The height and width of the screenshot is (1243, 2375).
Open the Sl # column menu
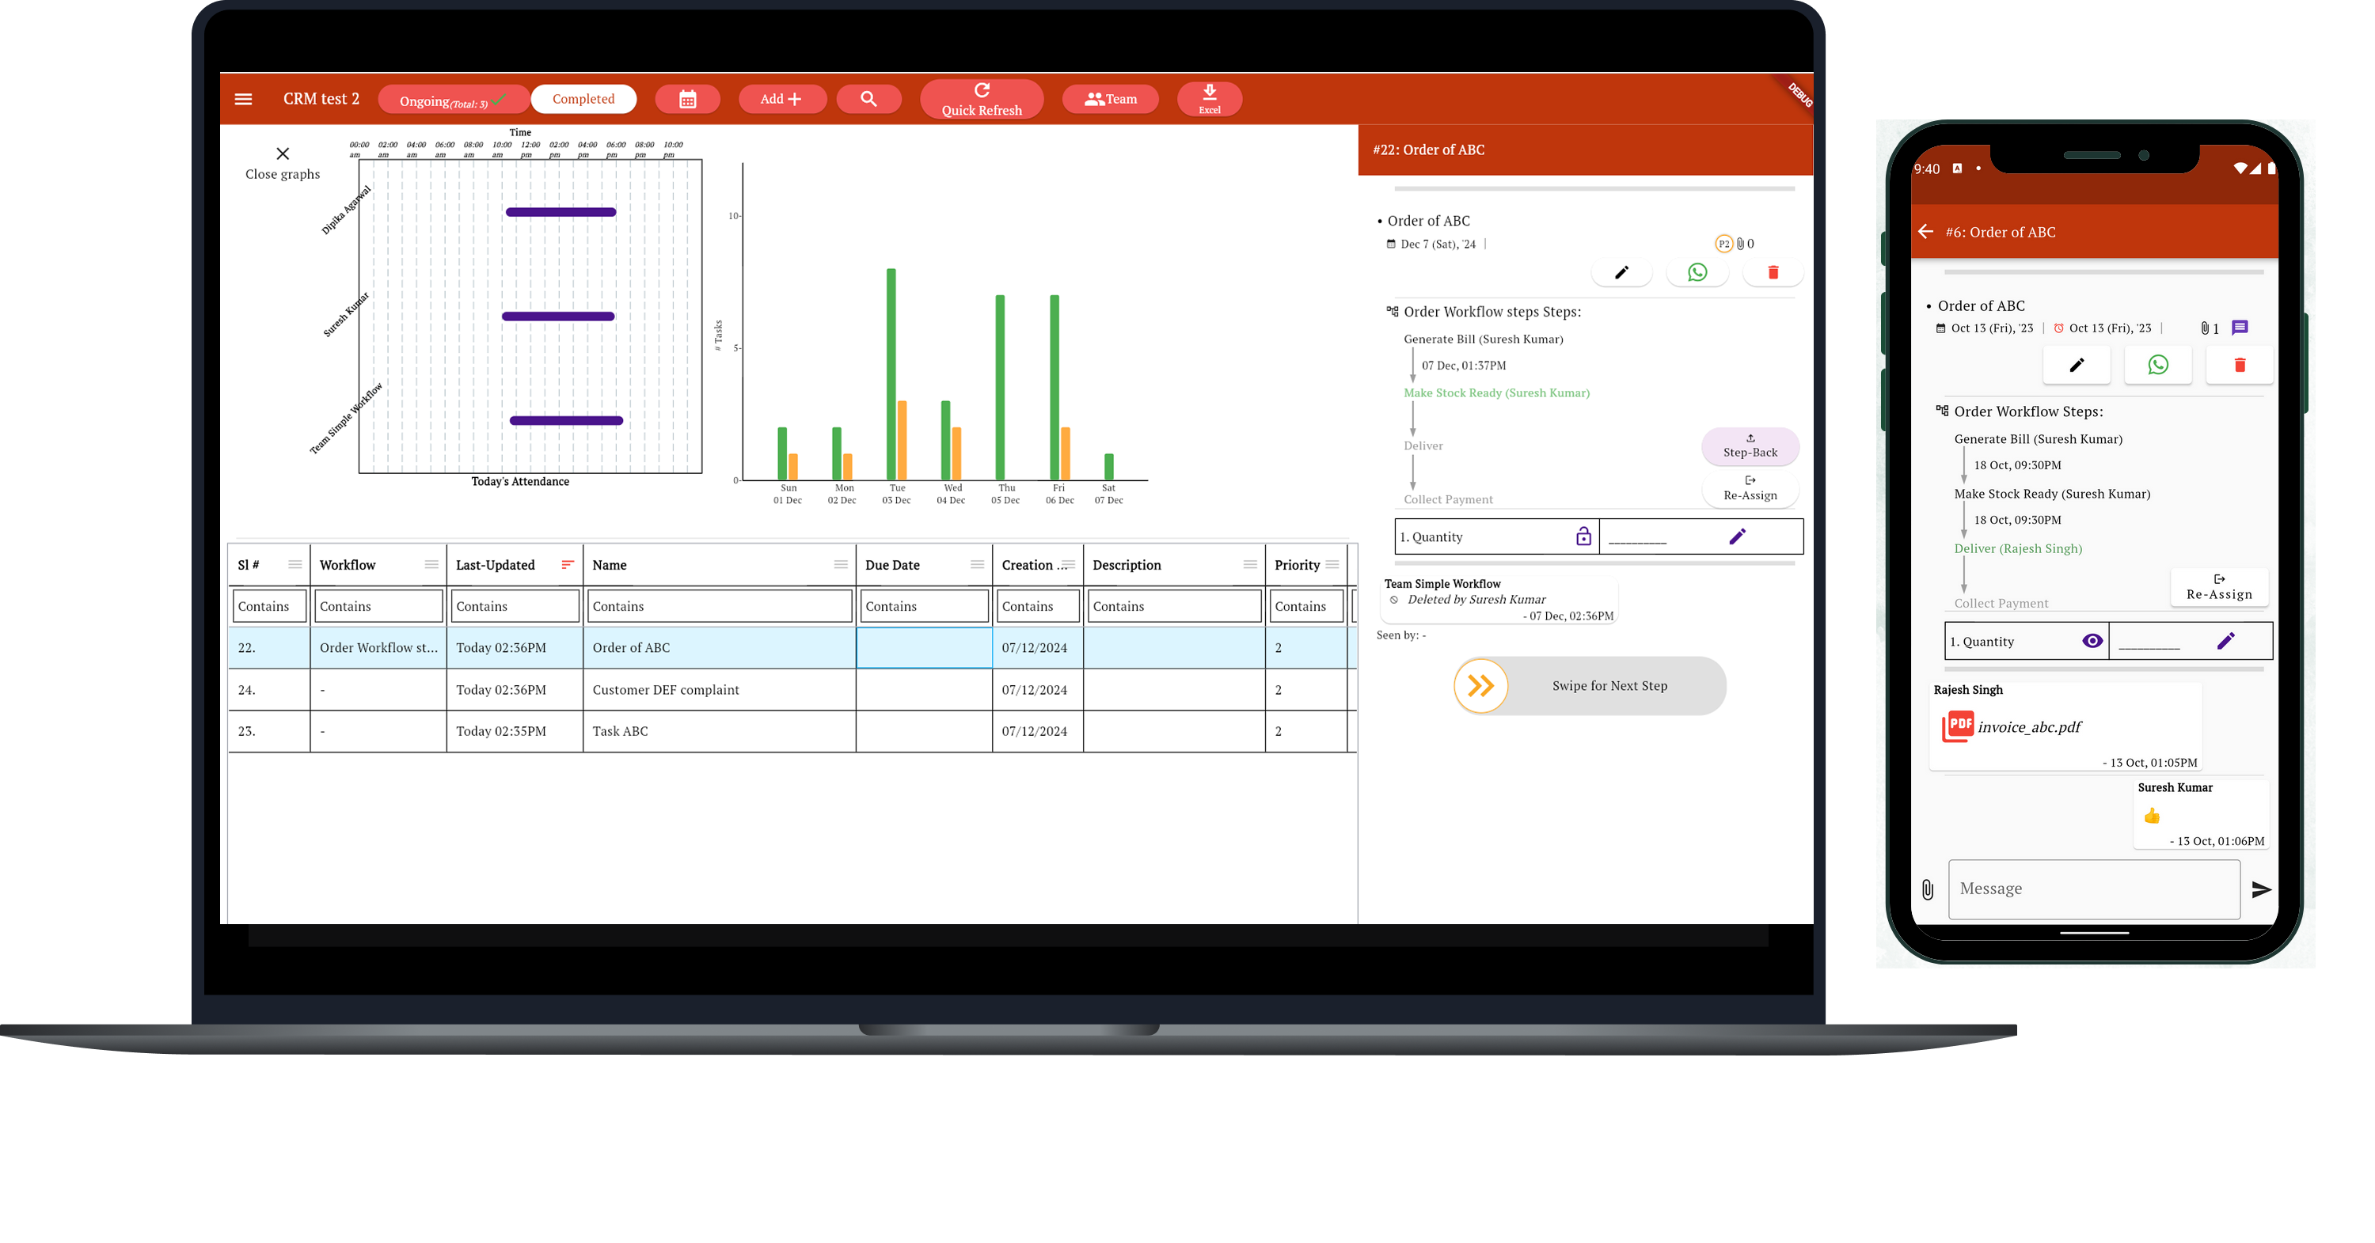[295, 565]
